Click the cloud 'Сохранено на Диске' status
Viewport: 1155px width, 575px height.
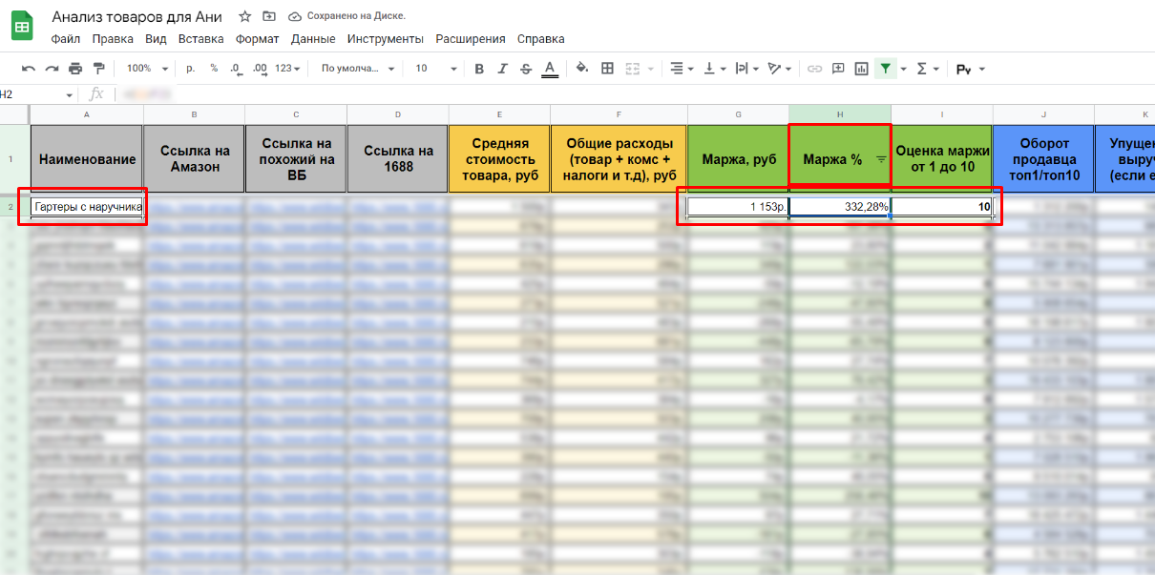point(346,16)
